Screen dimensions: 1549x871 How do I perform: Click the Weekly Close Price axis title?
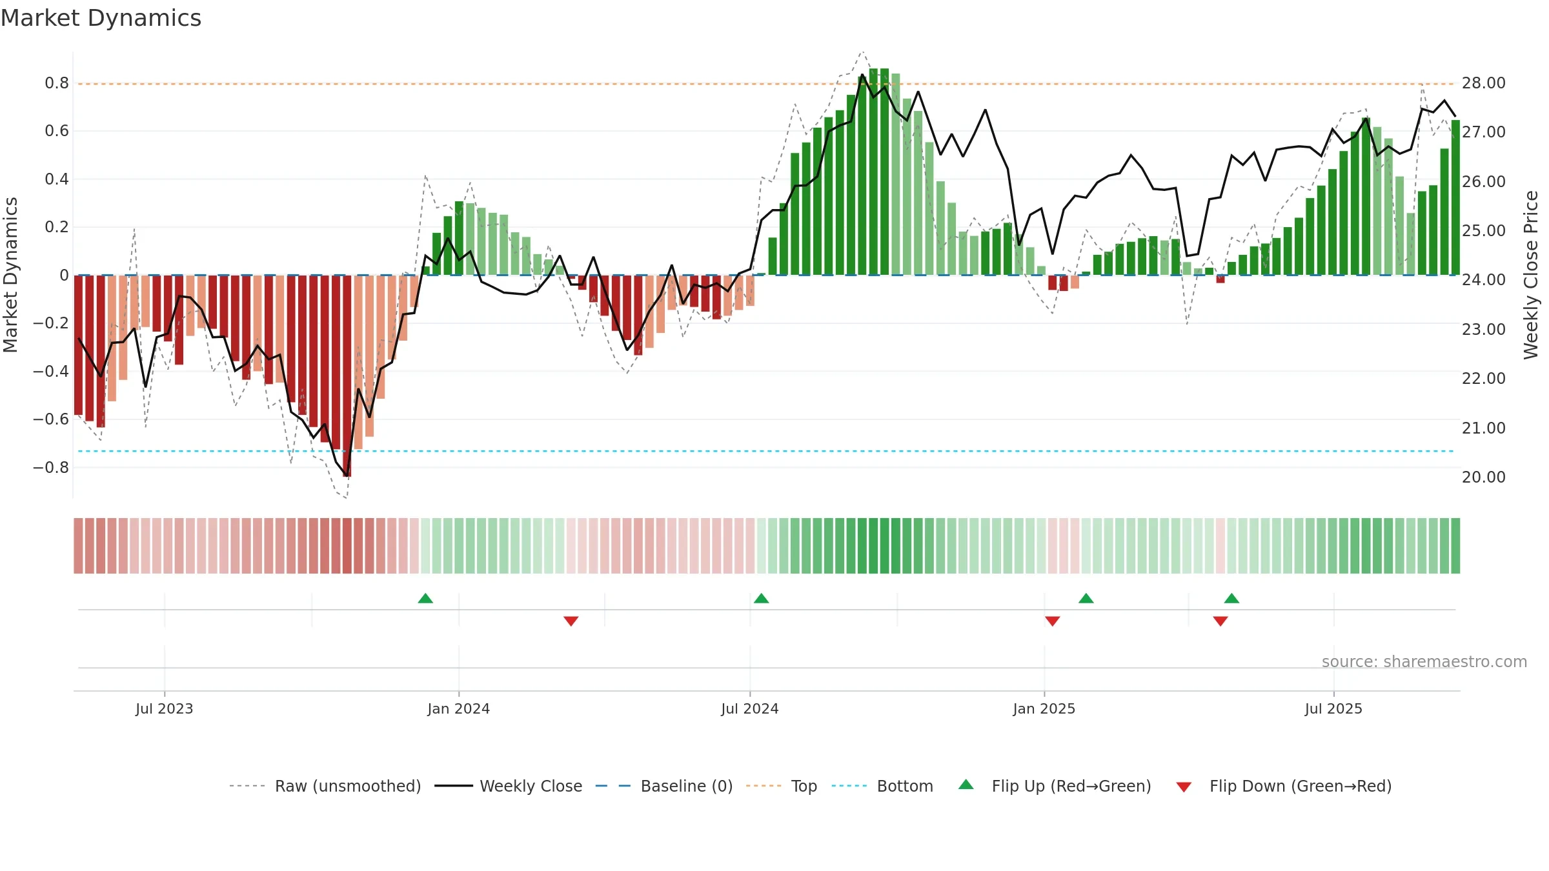click(x=1531, y=275)
